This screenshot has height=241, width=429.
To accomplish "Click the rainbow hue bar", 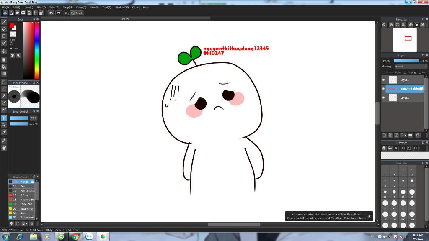I will click(x=37, y=50).
